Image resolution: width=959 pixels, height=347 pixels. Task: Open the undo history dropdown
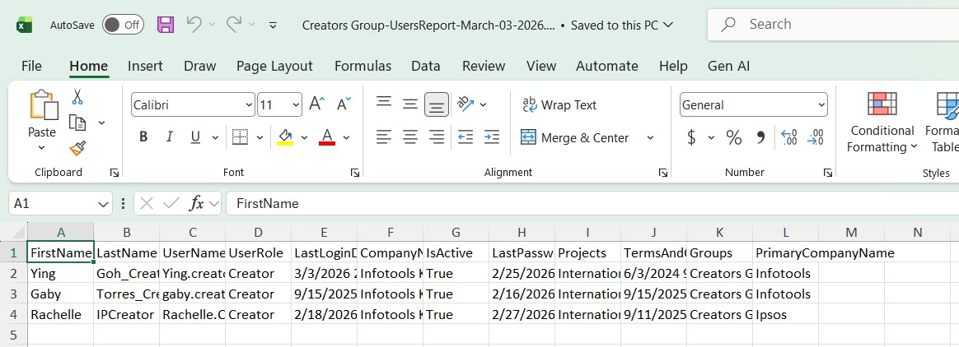213,25
